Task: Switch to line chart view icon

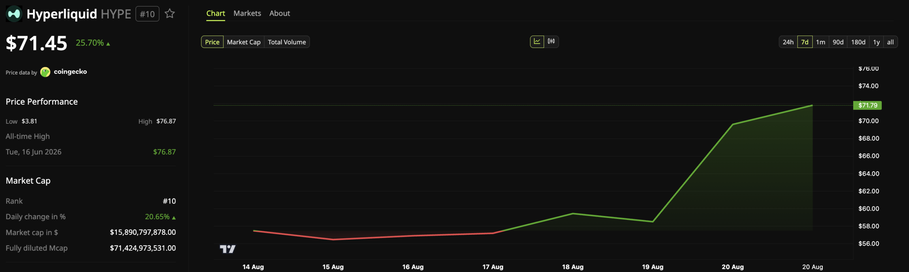Action: [537, 41]
